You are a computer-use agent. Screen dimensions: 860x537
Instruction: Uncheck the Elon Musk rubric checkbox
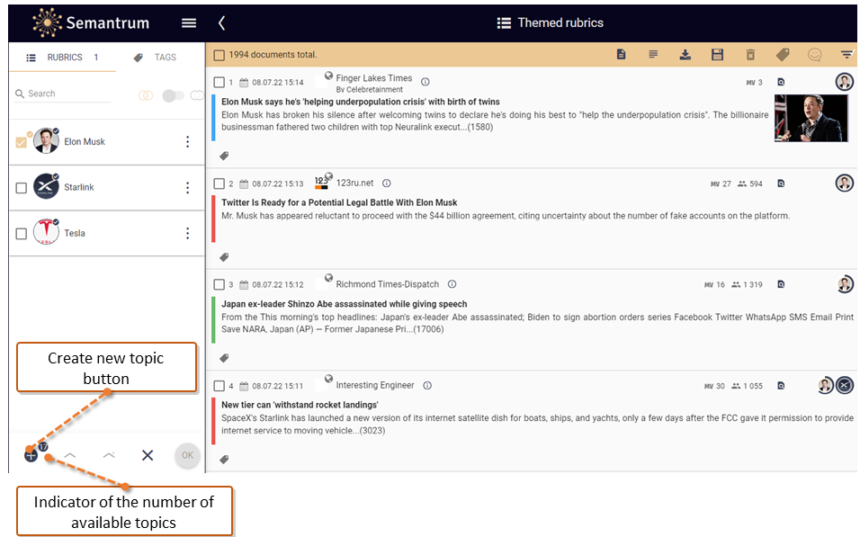(x=22, y=142)
